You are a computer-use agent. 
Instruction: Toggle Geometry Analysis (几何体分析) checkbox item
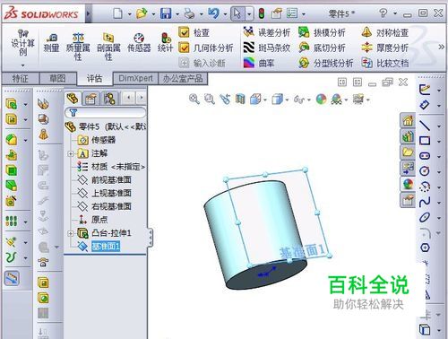(x=205, y=48)
